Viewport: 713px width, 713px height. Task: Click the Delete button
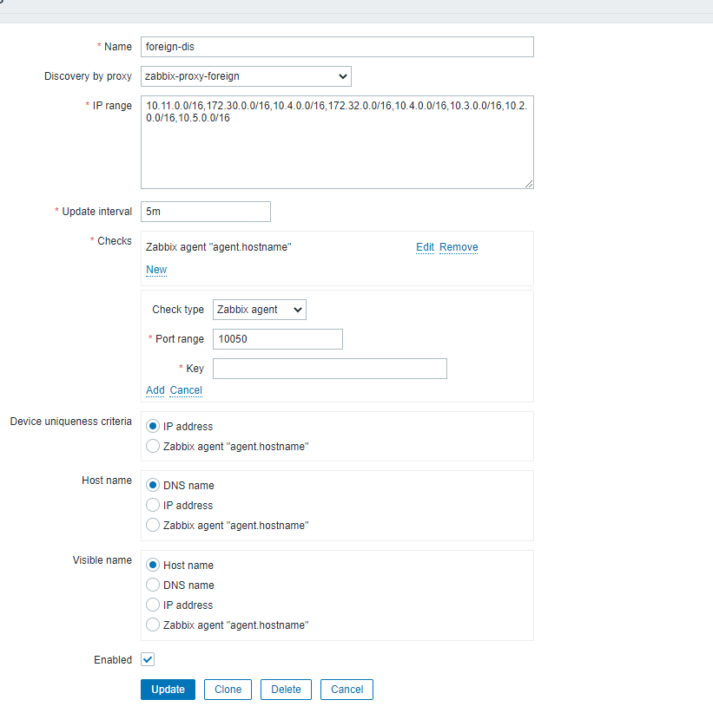(286, 690)
